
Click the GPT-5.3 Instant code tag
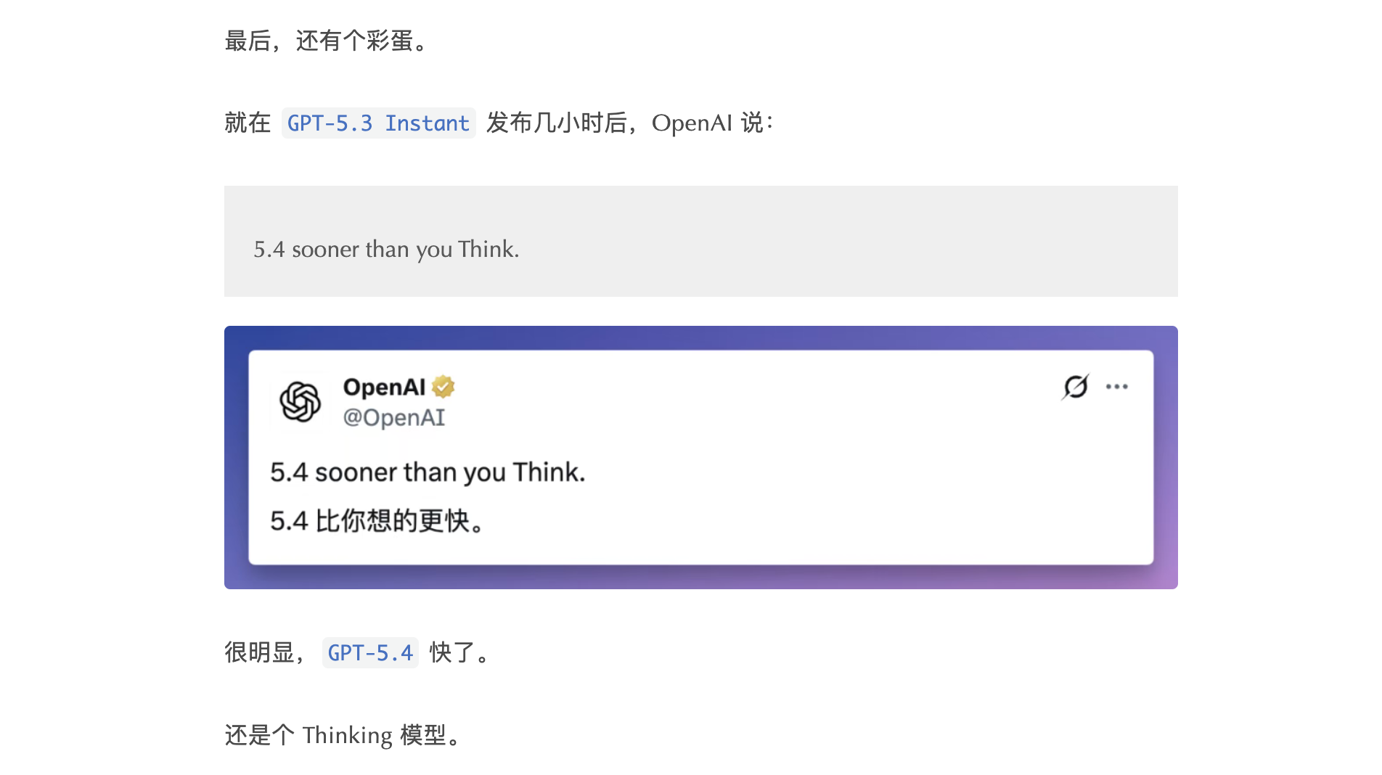coord(378,123)
